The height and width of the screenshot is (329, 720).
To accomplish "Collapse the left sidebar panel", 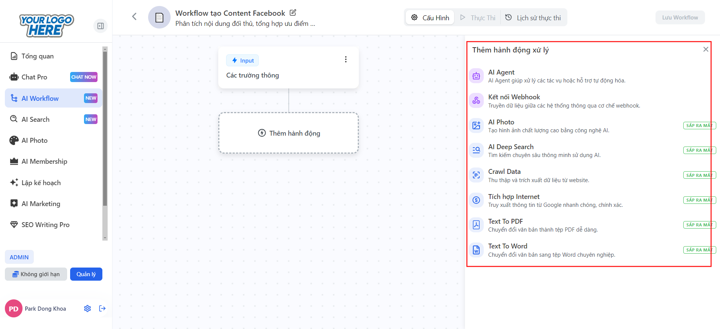I will point(100,26).
